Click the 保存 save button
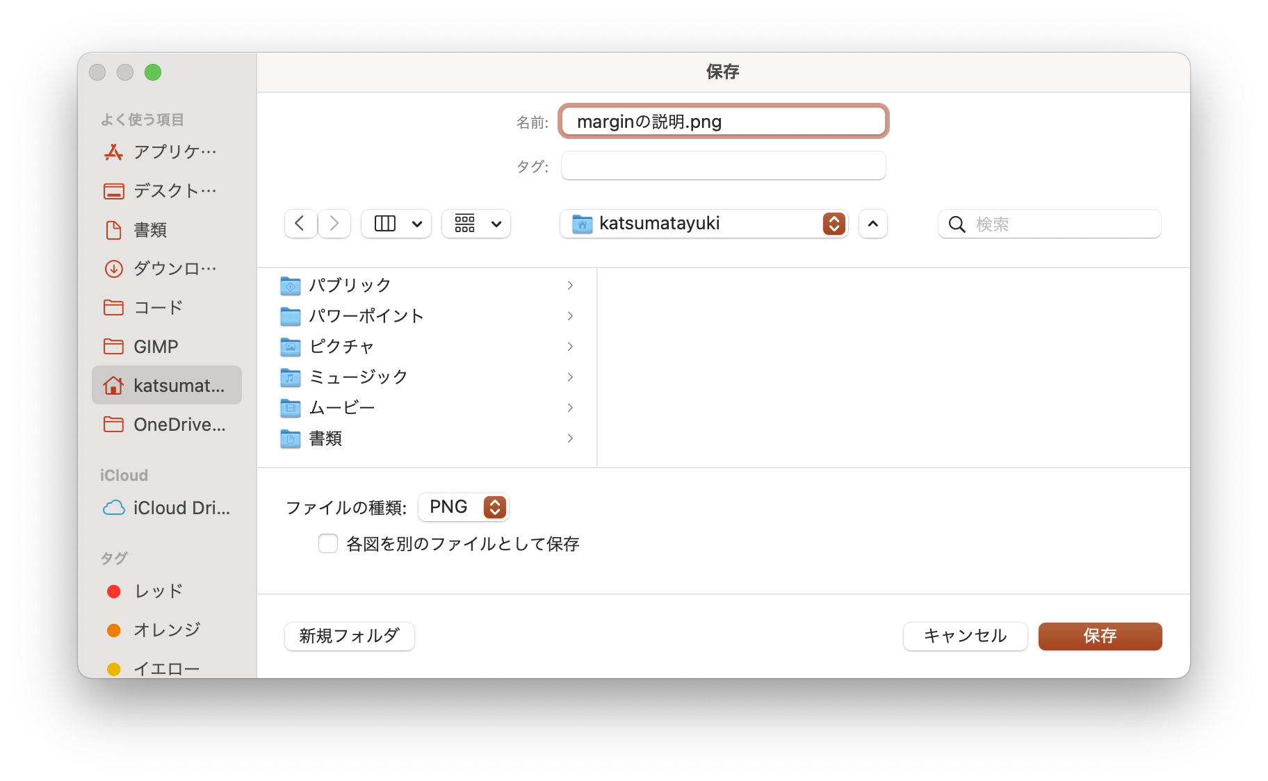 1100,636
